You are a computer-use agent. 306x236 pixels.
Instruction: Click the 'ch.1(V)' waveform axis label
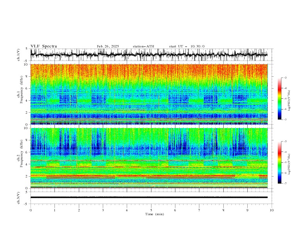coord(19,55)
